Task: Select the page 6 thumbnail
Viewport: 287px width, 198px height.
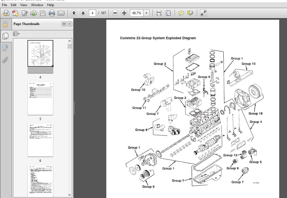Action: (x=40, y=140)
